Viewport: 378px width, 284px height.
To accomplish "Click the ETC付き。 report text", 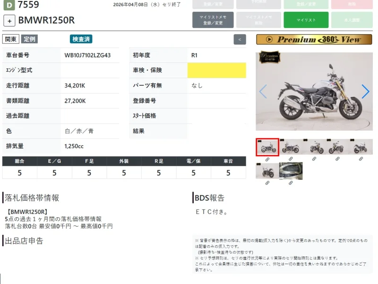I will pos(212,212).
